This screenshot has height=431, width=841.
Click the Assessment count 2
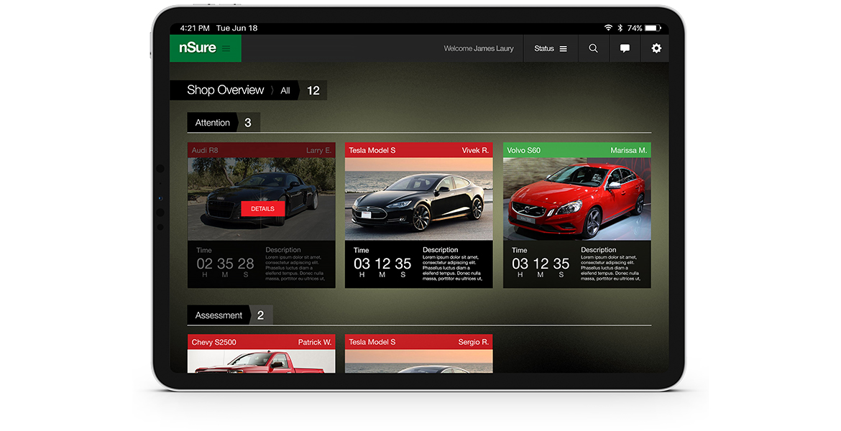tap(260, 315)
